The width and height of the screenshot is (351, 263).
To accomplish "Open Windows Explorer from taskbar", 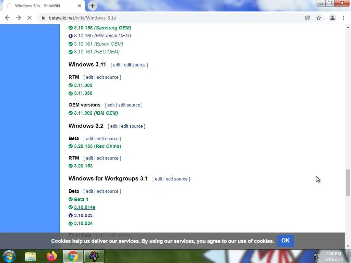I will 31,256.
